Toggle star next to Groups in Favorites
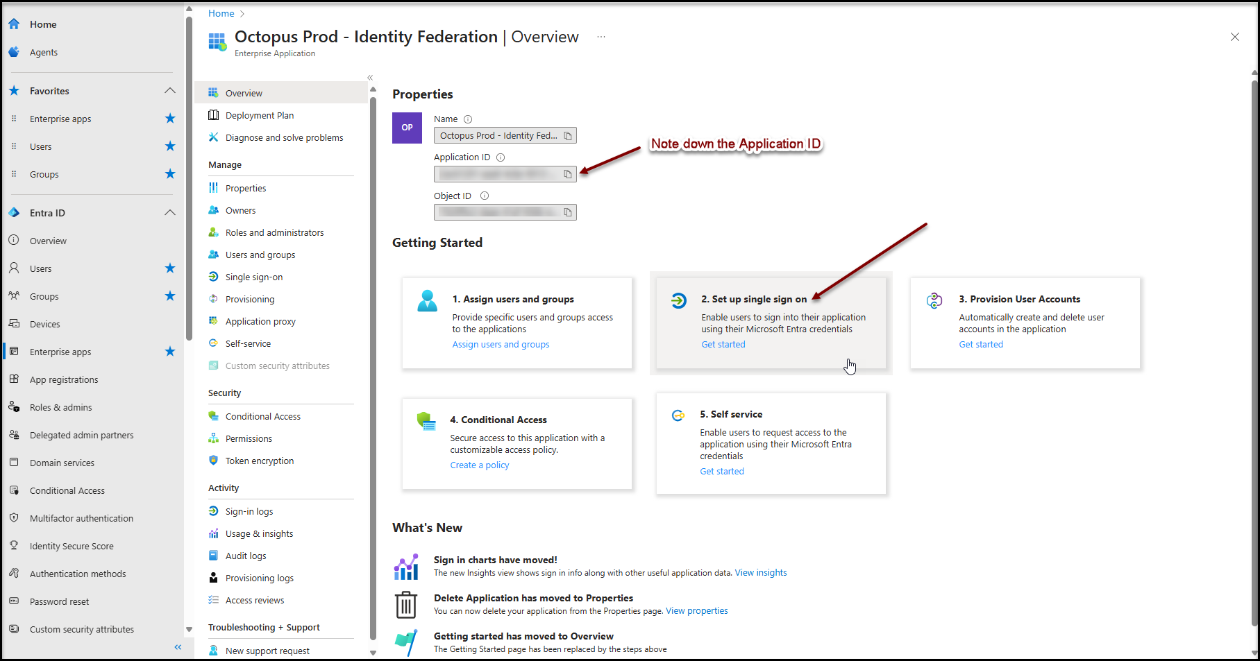The image size is (1260, 661). click(170, 174)
